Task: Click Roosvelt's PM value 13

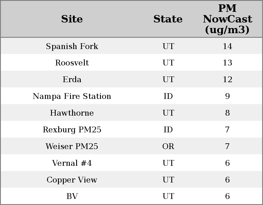Action: (x=227, y=63)
